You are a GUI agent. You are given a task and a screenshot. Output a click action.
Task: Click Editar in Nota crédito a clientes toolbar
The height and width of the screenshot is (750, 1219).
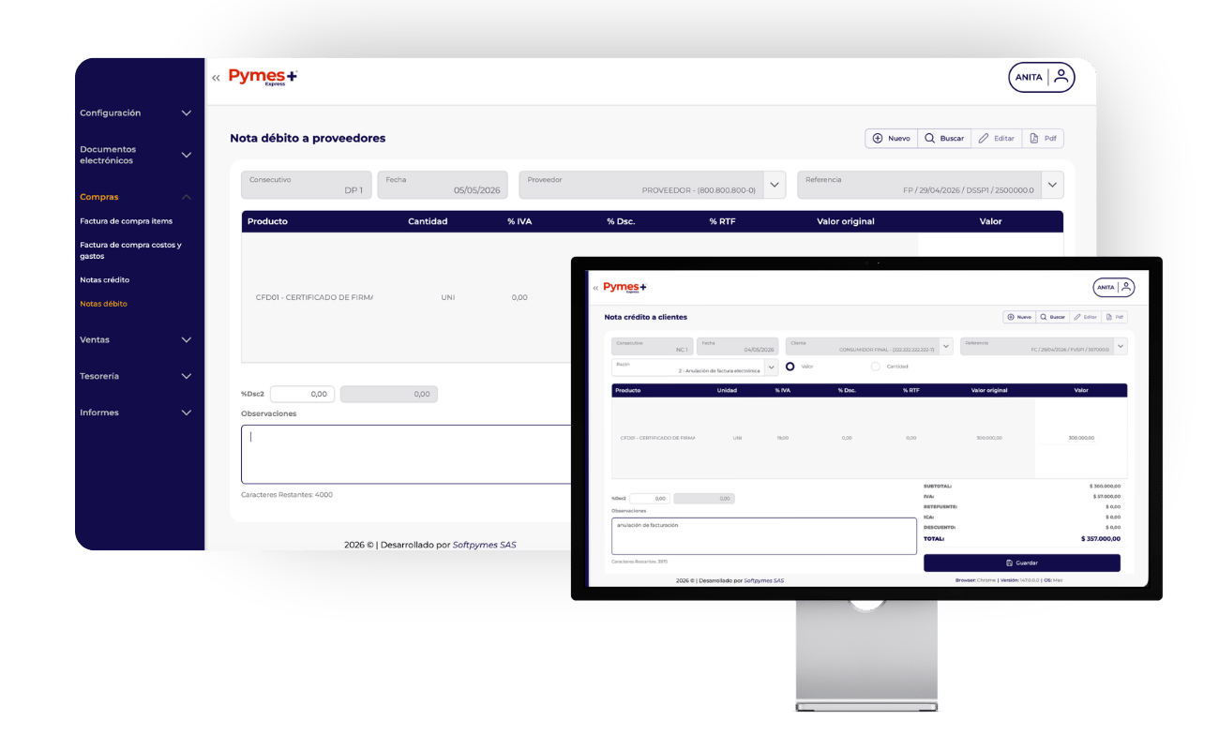click(1085, 317)
